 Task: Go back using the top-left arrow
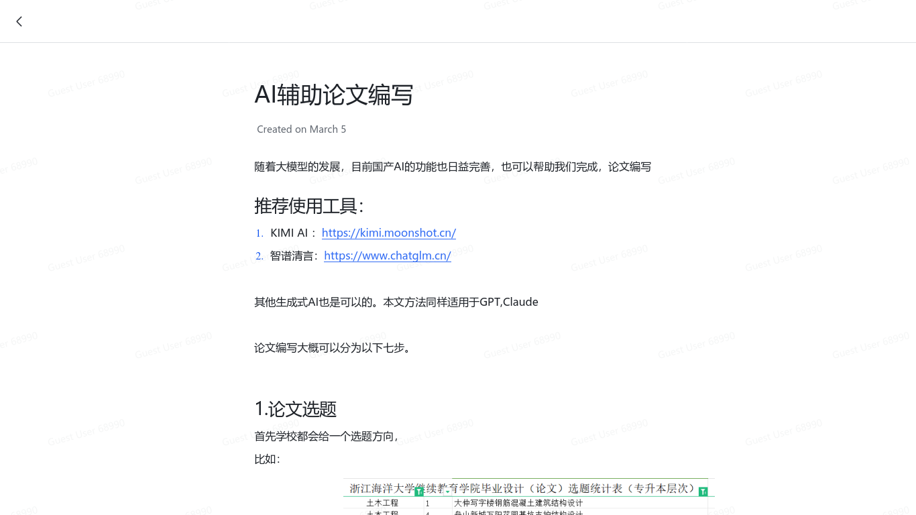(19, 21)
